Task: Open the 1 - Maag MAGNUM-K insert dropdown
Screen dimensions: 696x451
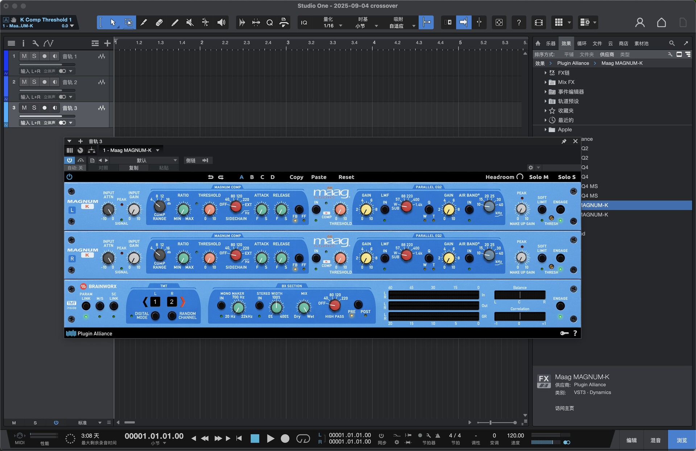Action: [x=131, y=150]
